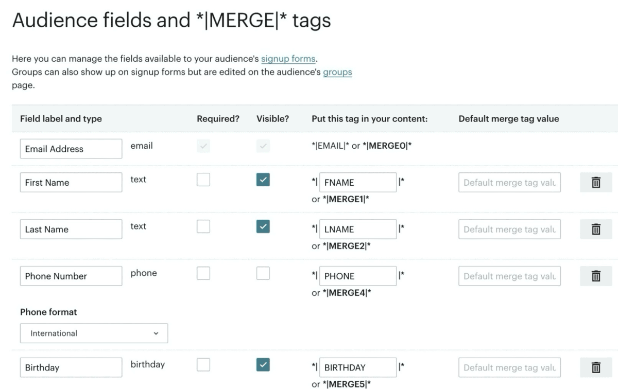Open the Phone format dropdown

click(x=94, y=333)
